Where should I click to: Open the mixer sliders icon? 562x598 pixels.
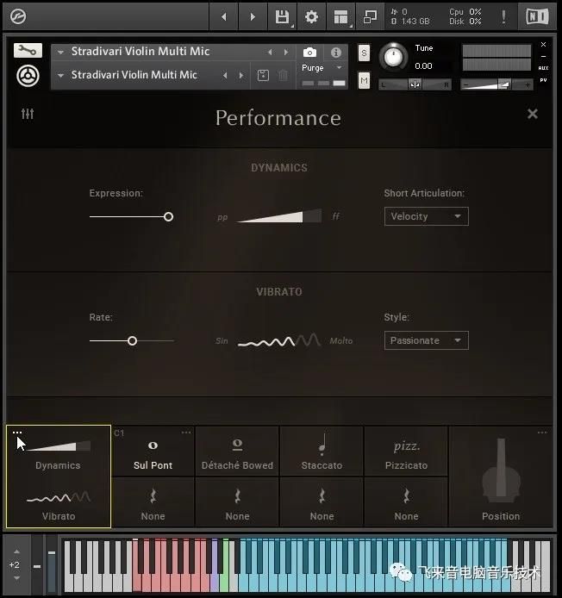[x=28, y=113]
